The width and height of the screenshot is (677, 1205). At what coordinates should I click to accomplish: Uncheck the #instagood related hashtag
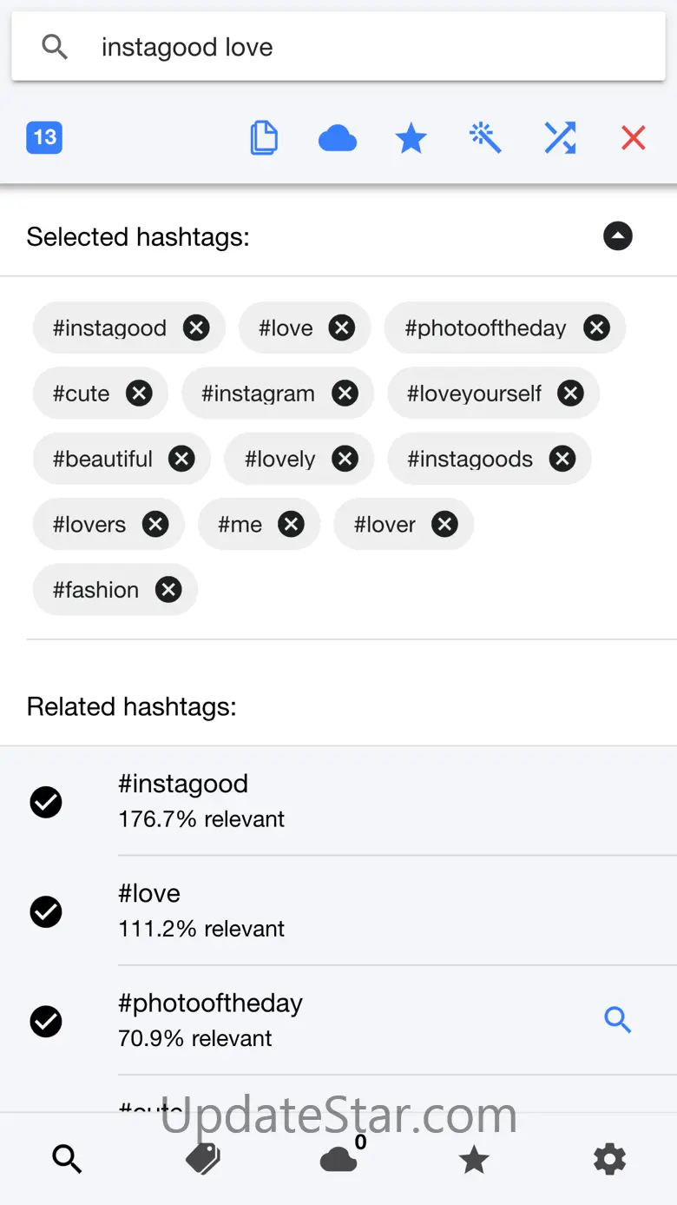46,802
